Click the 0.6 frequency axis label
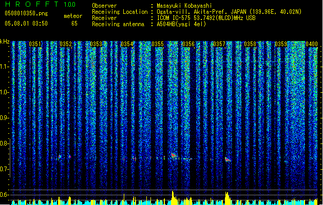Screen dimensions: 323x205 4,195
